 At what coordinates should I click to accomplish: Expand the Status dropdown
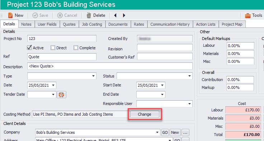coord(189,76)
